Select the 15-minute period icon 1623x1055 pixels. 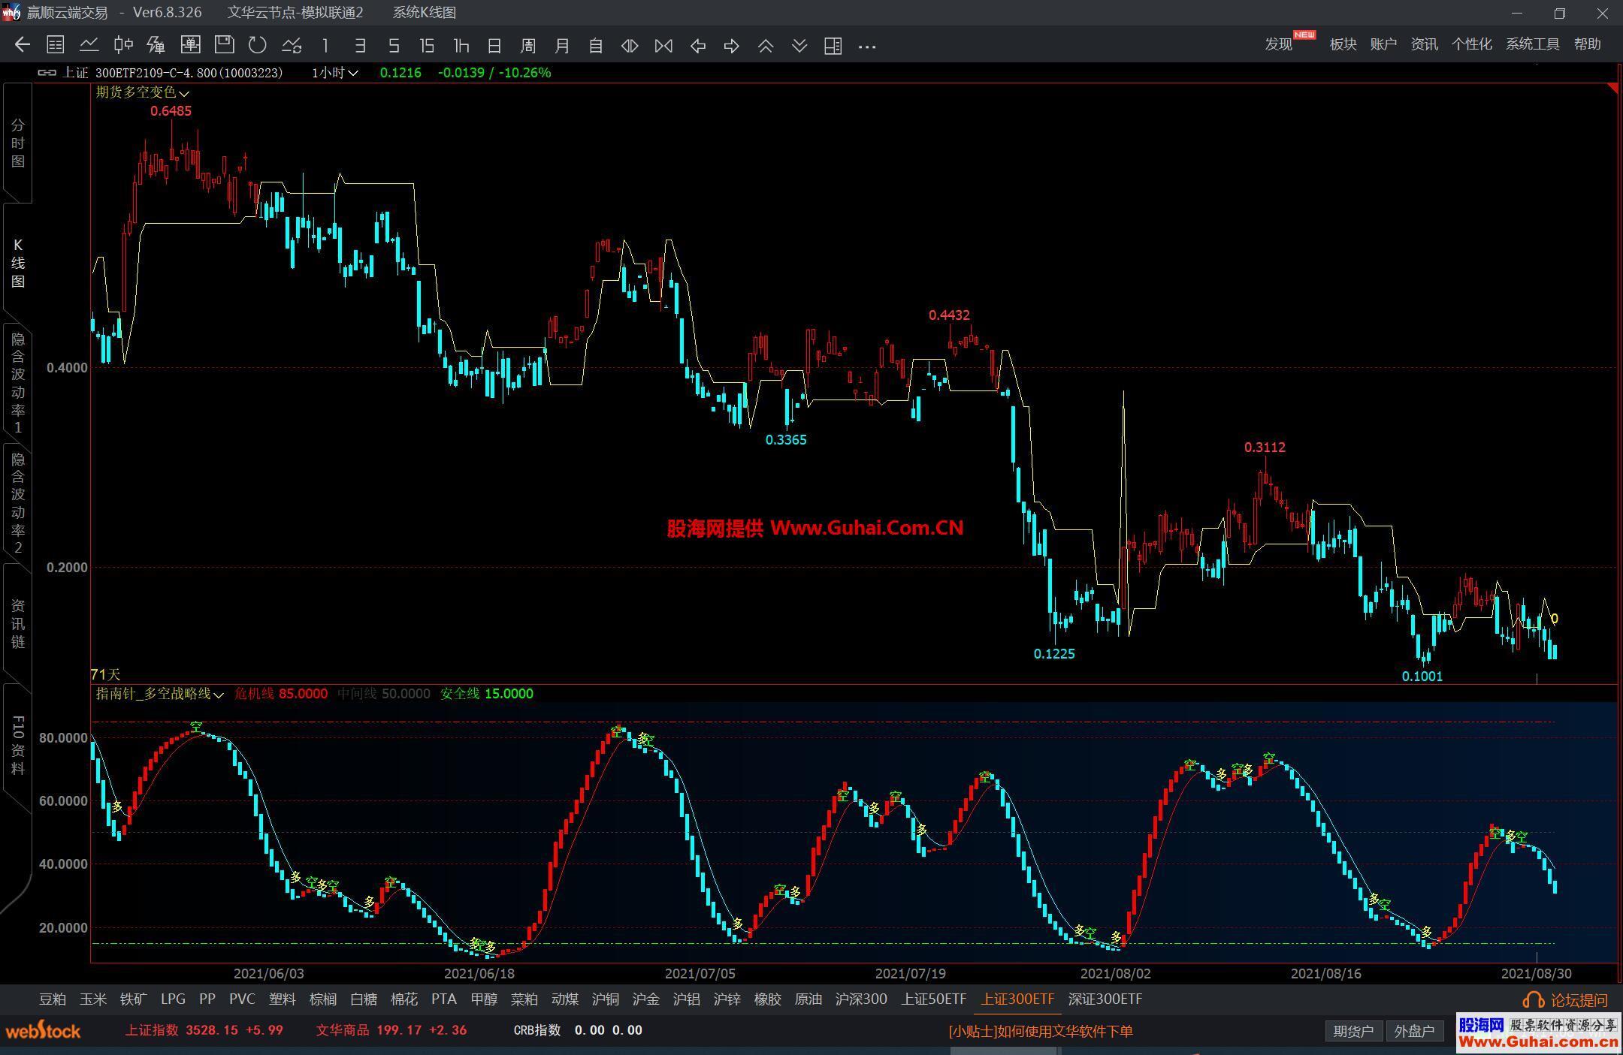click(x=427, y=46)
